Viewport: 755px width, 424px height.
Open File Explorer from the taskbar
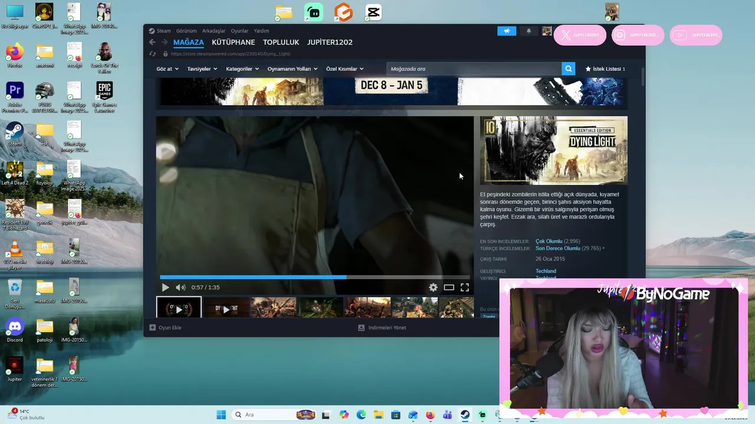point(378,415)
